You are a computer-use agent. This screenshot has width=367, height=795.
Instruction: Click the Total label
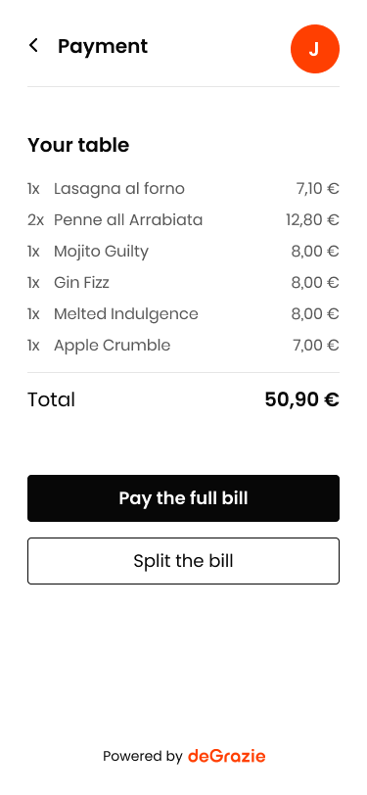pyautogui.click(x=51, y=399)
